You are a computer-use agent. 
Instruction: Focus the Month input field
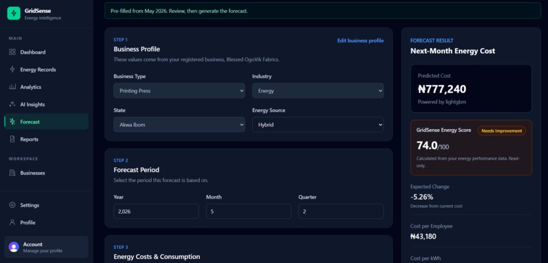(x=248, y=211)
